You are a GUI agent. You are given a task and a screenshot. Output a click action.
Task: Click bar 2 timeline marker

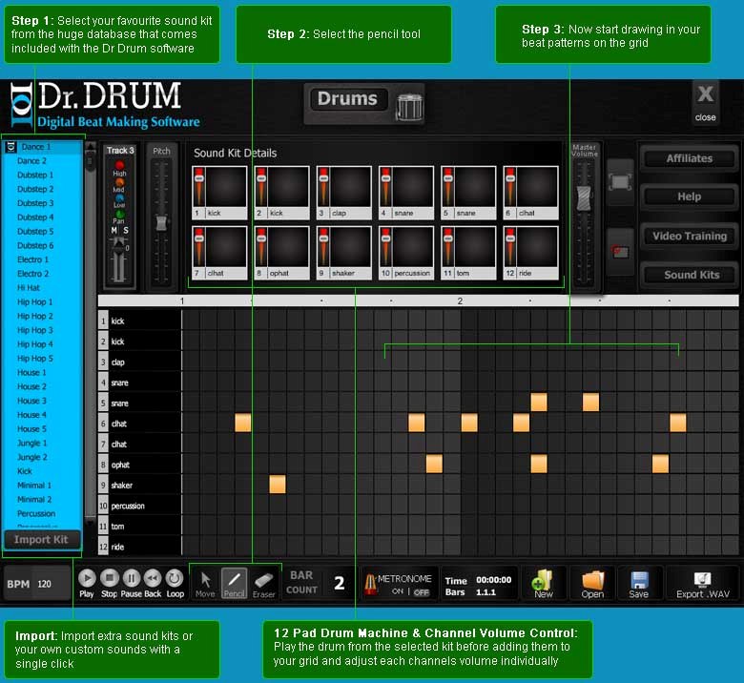(460, 300)
